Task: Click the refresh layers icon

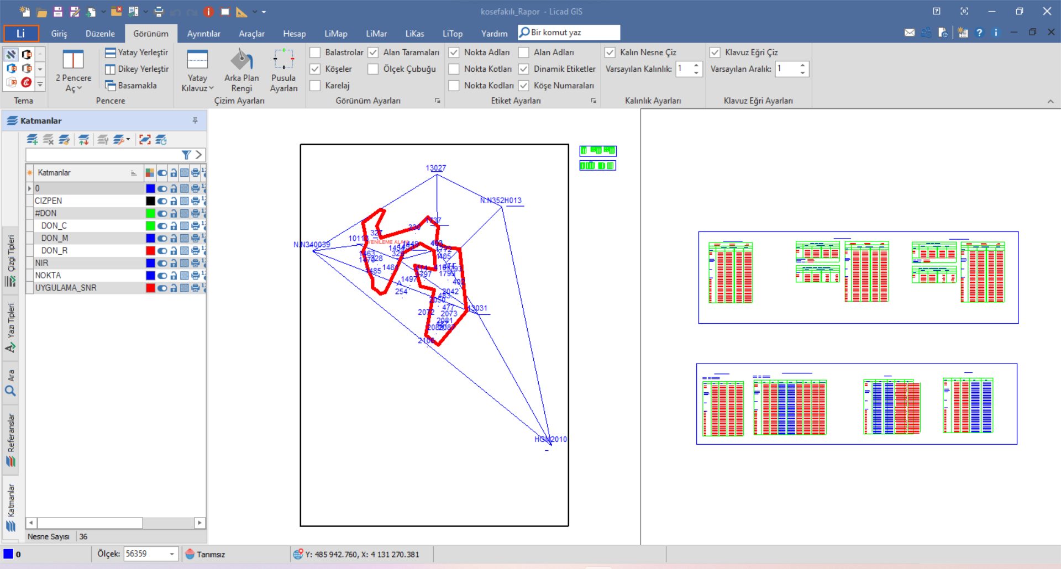Action: [161, 139]
